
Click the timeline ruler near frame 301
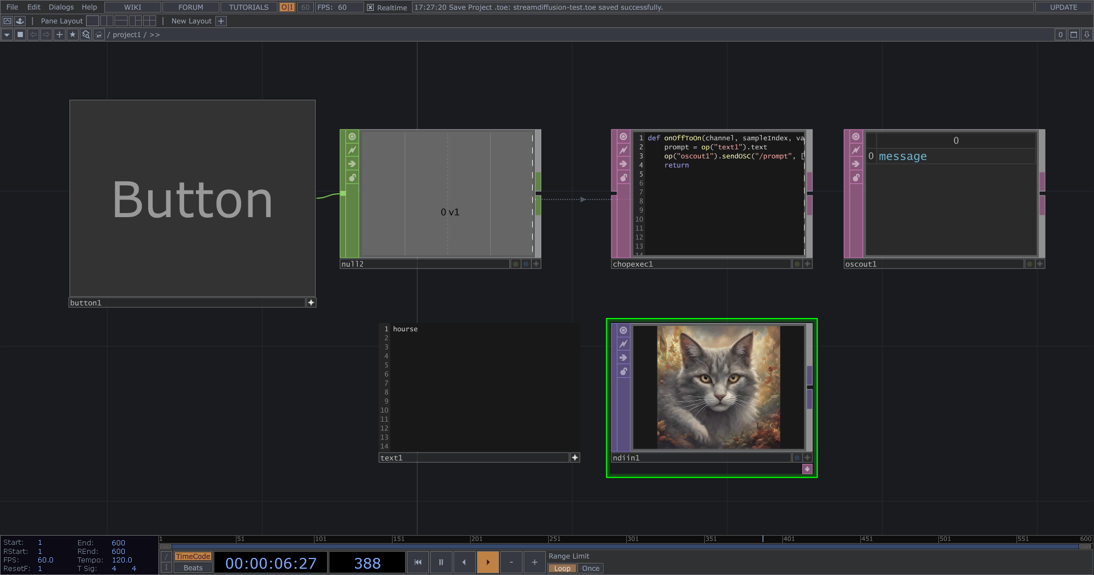click(x=632, y=539)
